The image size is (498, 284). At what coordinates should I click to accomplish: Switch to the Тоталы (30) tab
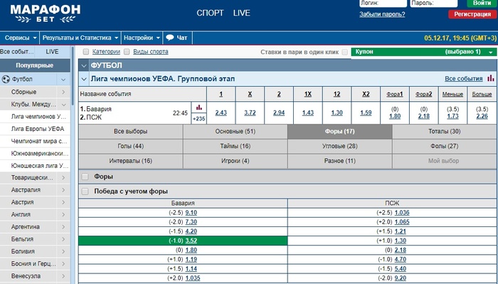click(x=445, y=132)
